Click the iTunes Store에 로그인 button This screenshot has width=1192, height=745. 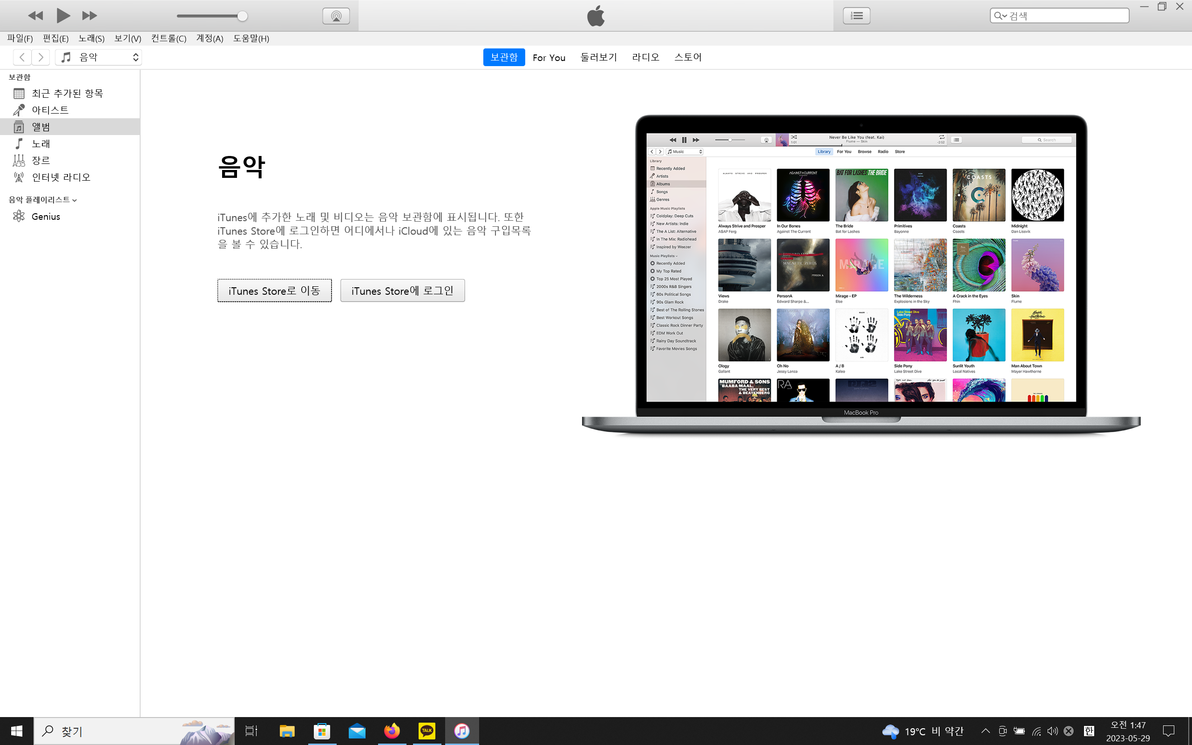(402, 291)
